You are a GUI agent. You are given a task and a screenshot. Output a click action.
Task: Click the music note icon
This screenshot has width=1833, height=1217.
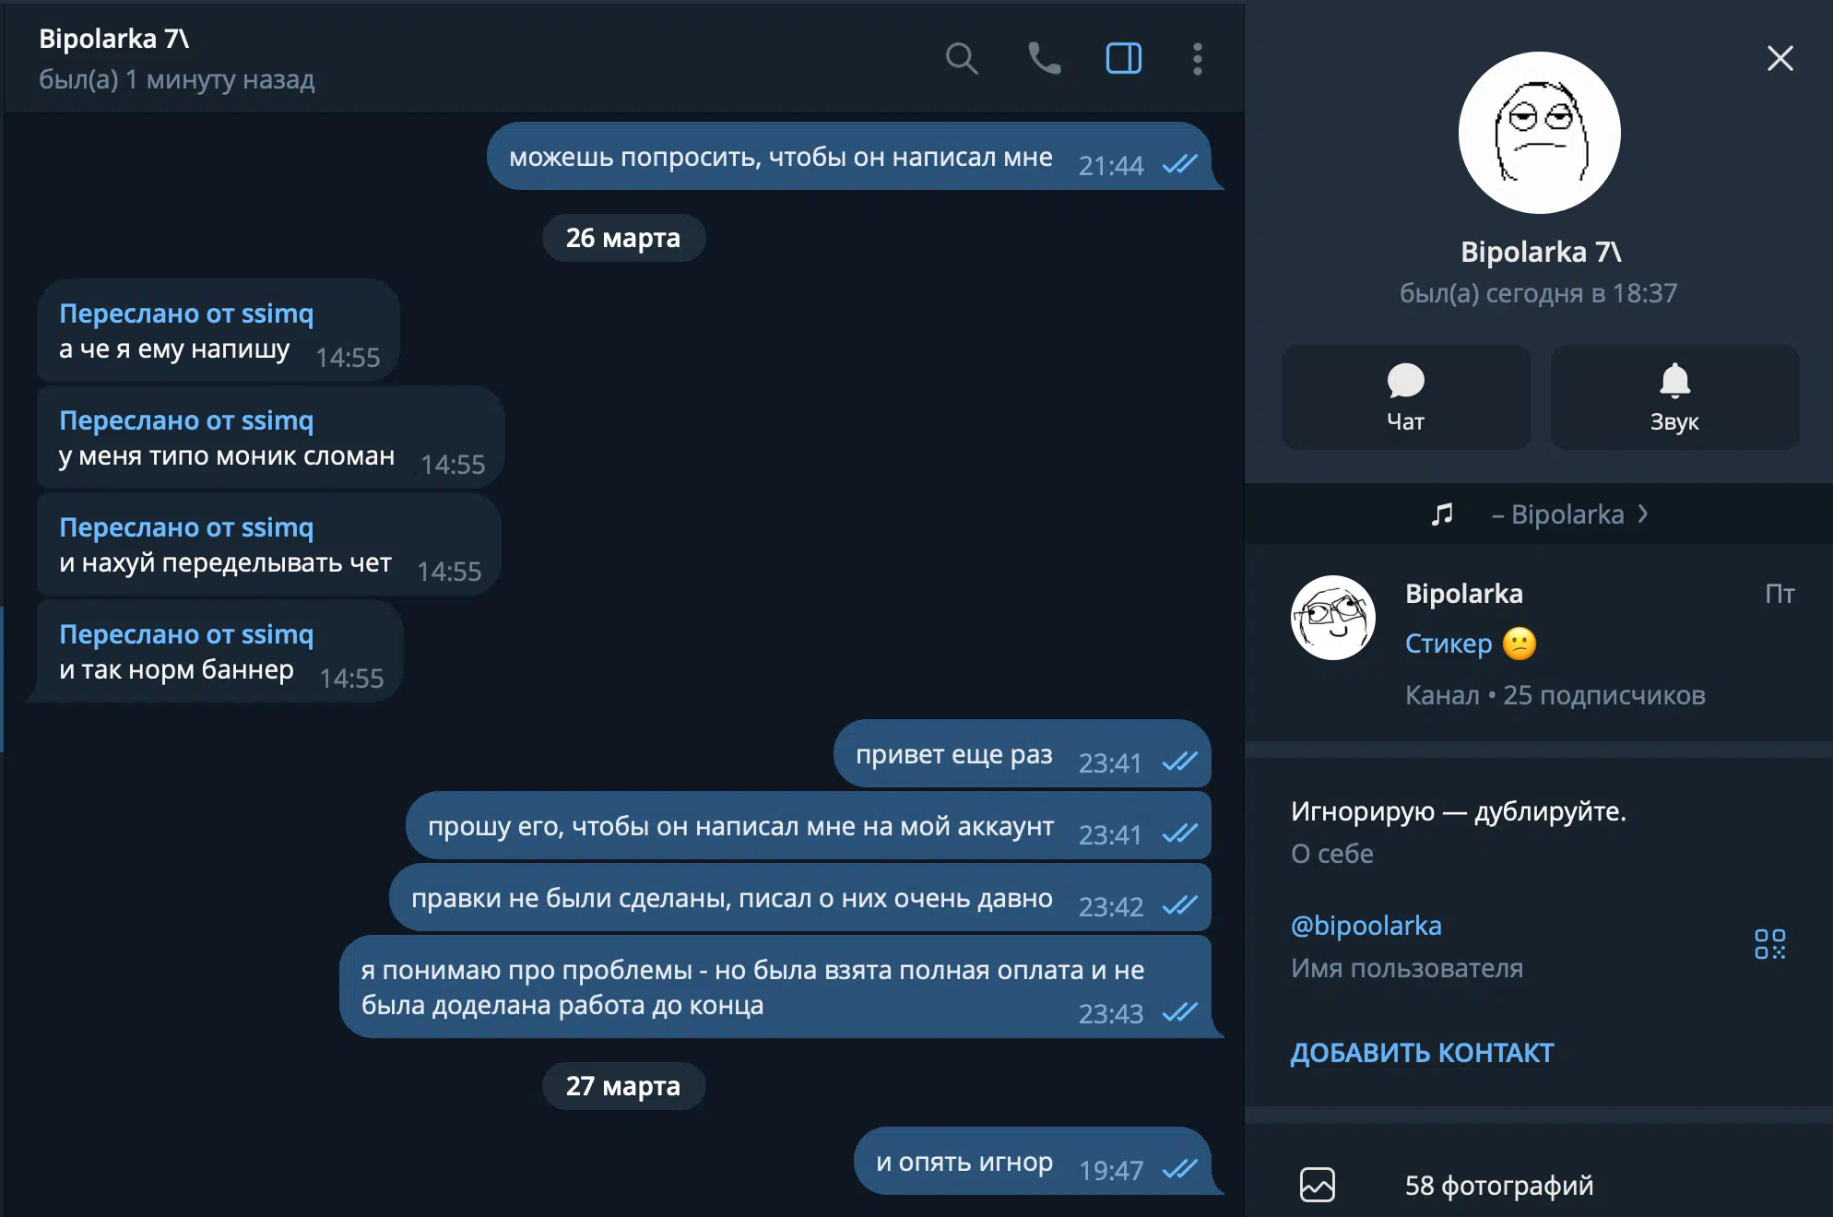point(1442,514)
